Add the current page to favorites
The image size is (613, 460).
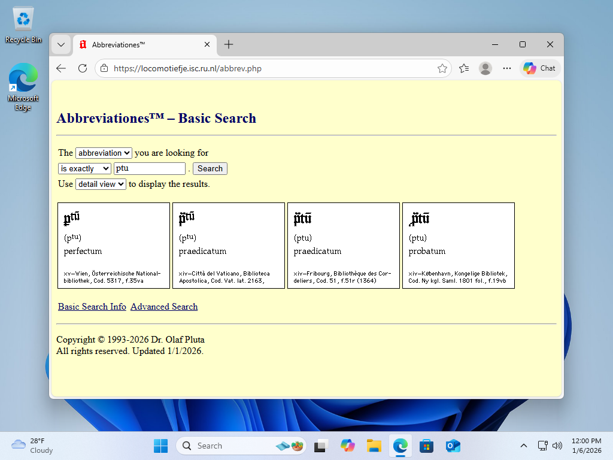[x=443, y=68]
